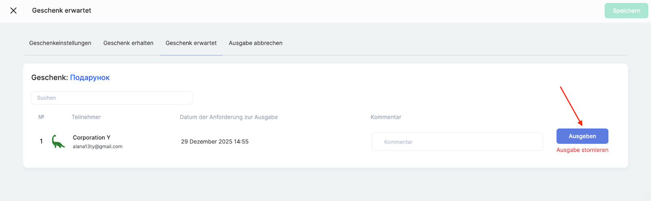Click the request date 29 Dezember 2025 14:55
The width and height of the screenshot is (651, 201).
215,142
